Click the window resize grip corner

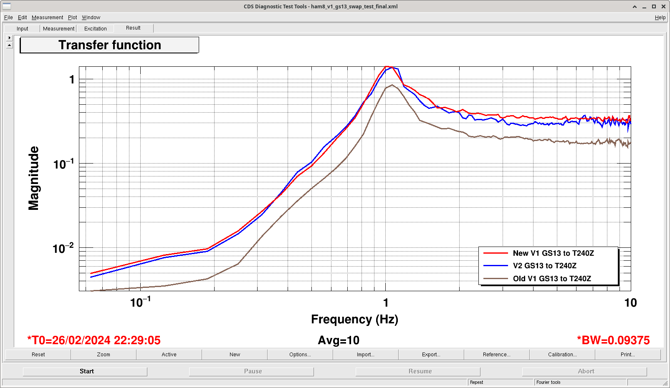(665, 383)
